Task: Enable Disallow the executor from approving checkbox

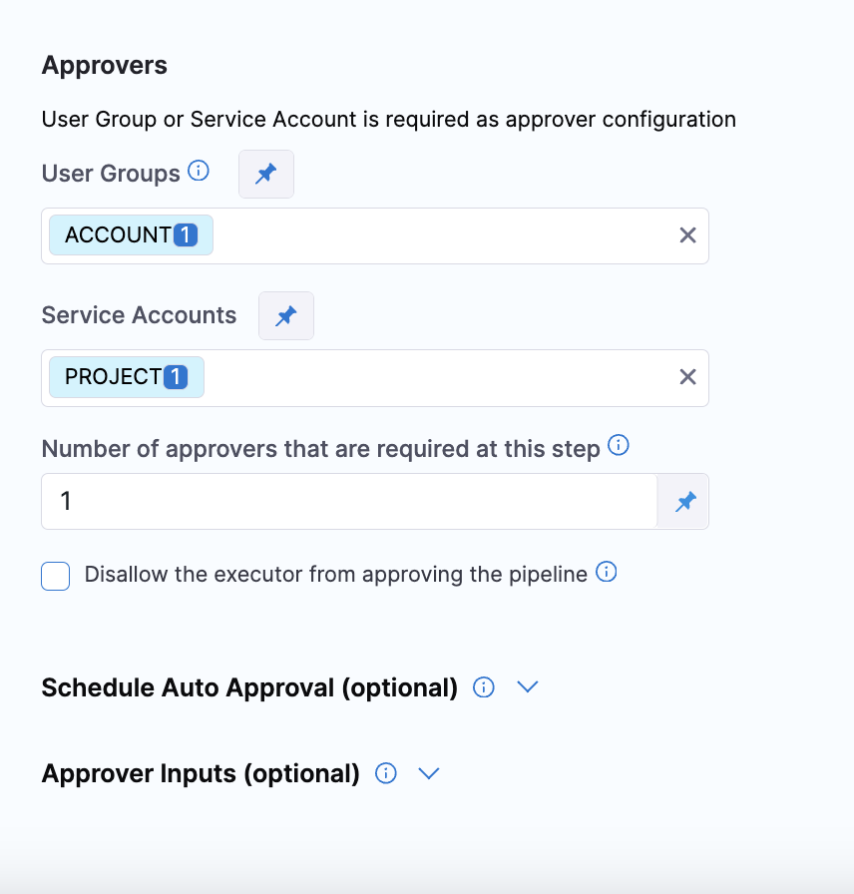Action: pos(56,576)
